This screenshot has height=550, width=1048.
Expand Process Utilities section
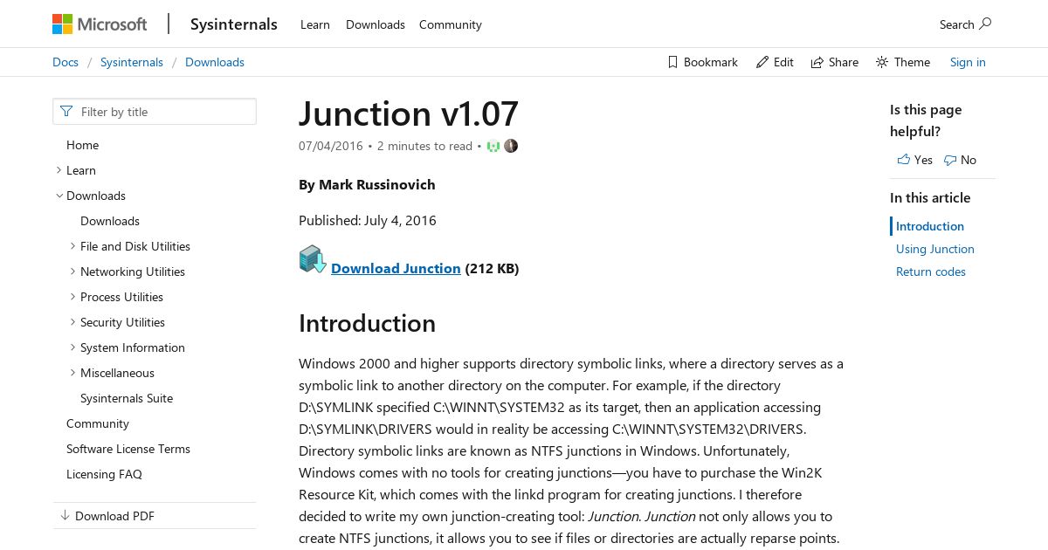[72, 297]
